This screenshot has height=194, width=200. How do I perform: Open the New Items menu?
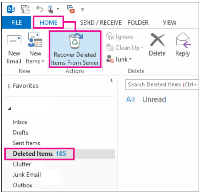pos(35,48)
